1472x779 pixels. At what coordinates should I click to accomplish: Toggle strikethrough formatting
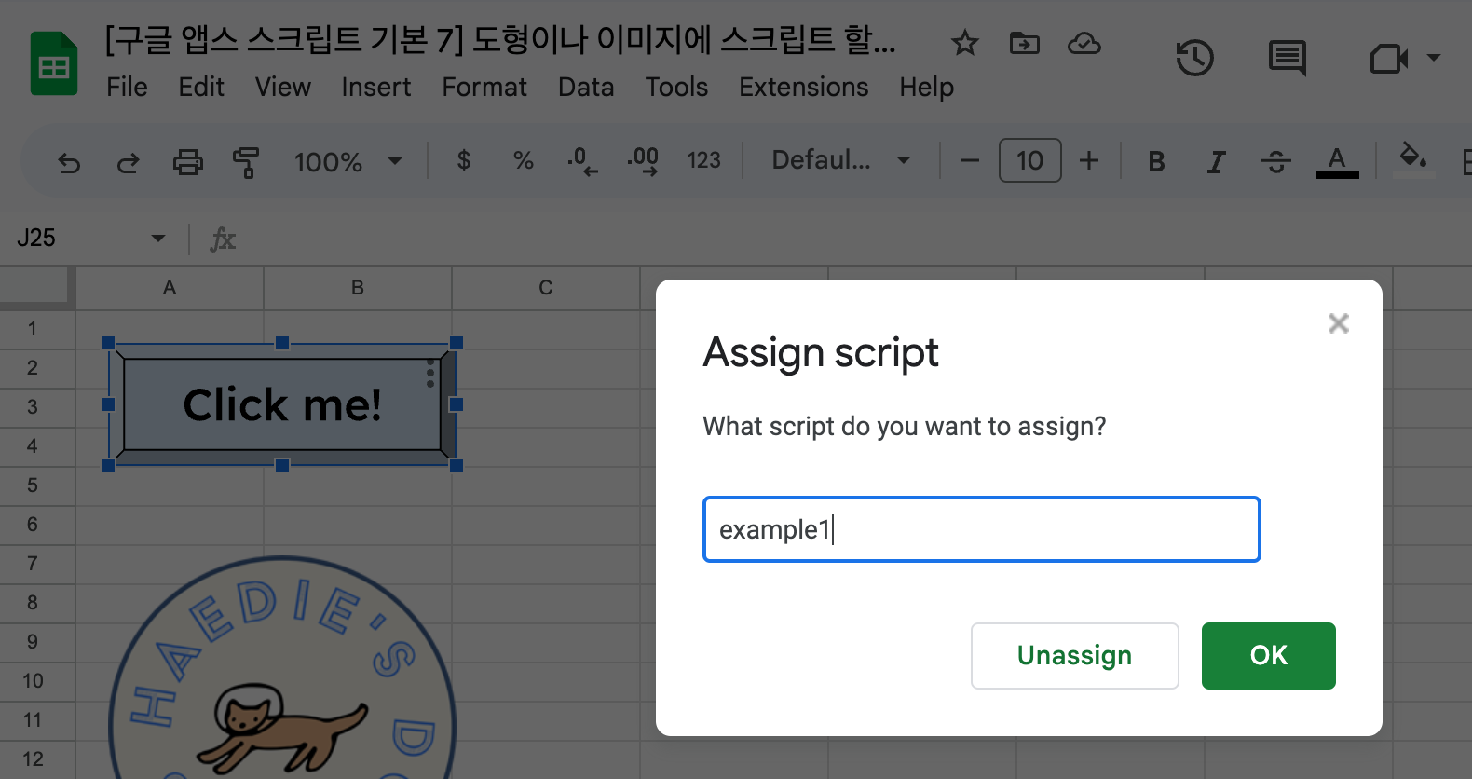pos(1275,162)
